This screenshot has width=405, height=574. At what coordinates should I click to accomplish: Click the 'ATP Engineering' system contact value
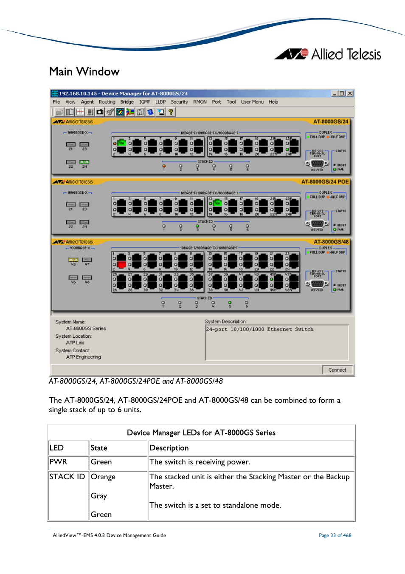(84, 357)
